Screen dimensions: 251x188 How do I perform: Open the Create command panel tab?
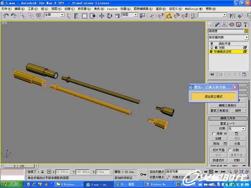coord(210,24)
